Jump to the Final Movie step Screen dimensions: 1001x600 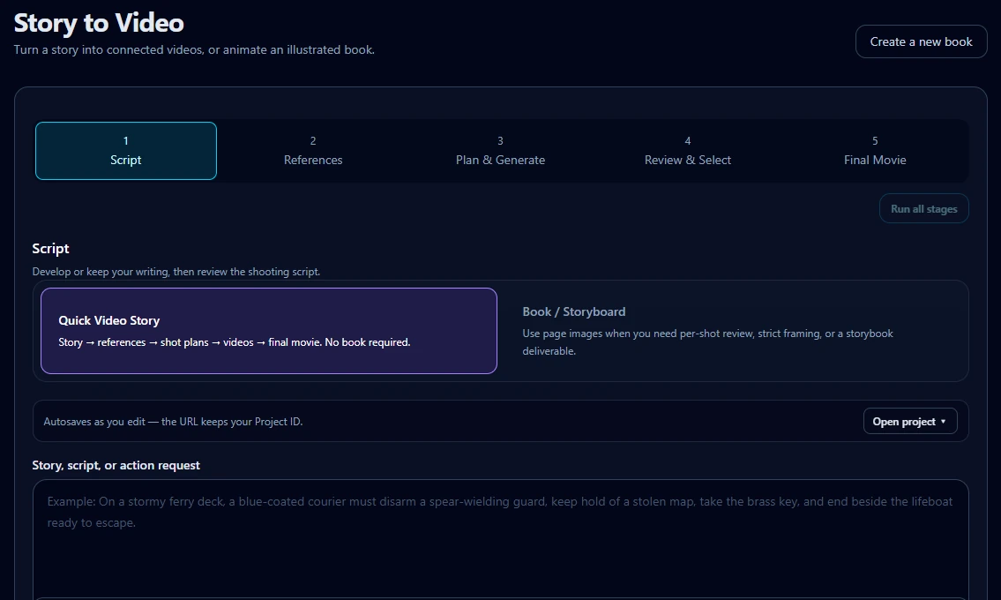875,151
